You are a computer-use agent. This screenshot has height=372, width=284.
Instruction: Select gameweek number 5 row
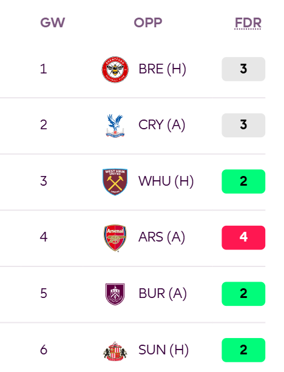pyautogui.click(x=132, y=294)
